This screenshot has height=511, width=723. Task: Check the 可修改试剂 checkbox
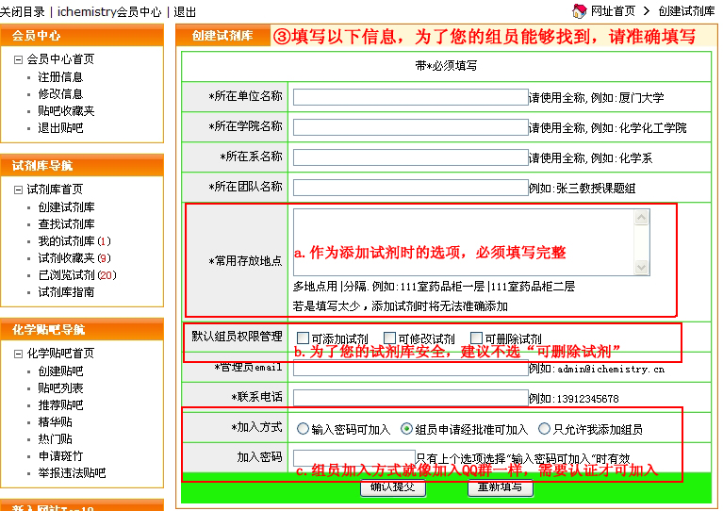389,338
